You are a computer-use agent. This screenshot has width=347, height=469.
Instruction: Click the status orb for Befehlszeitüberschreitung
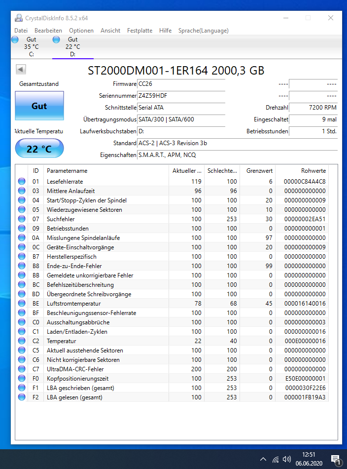[22, 284]
